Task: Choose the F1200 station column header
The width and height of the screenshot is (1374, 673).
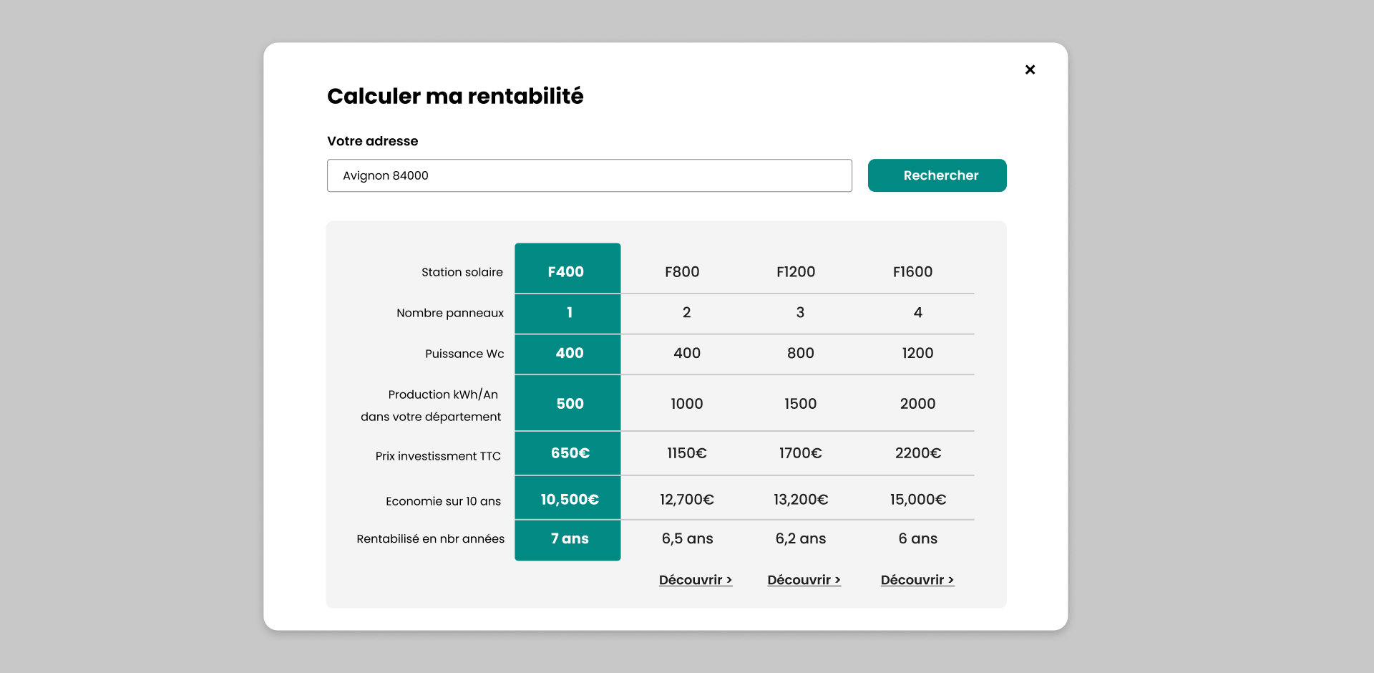Action: click(x=796, y=272)
